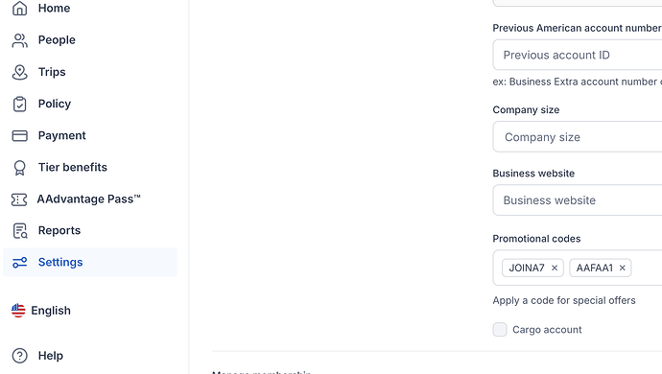662x374 pixels.
Task: Click the Help question mark icon
Action: click(x=19, y=356)
